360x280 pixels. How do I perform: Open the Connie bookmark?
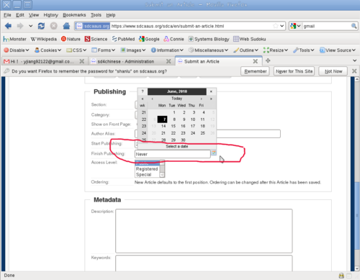(x=174, y=39)
